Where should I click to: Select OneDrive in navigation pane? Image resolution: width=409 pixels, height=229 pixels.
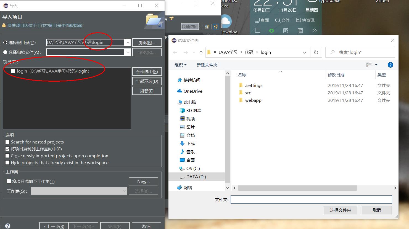[190, 91]
